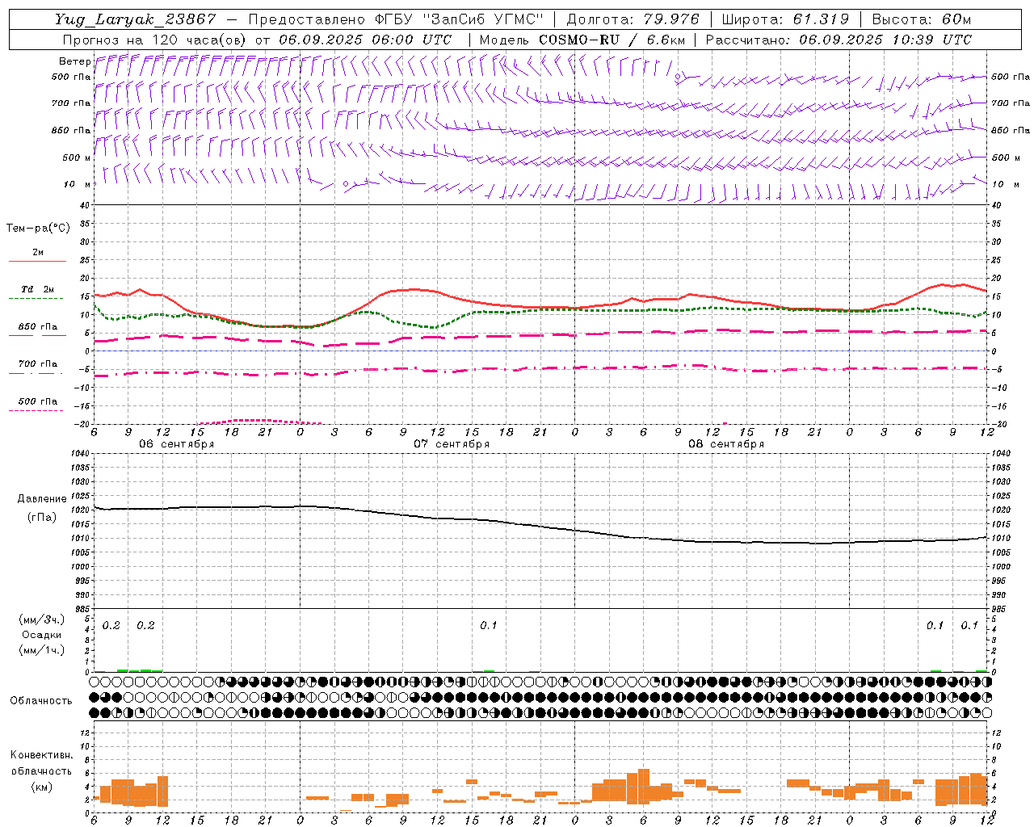
Task: Click the Конвективн. label of convective cloud panel
Action: point(42,755)
